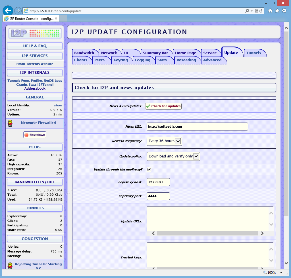
Task: Click in the News URL field
Action: point(197,127)
